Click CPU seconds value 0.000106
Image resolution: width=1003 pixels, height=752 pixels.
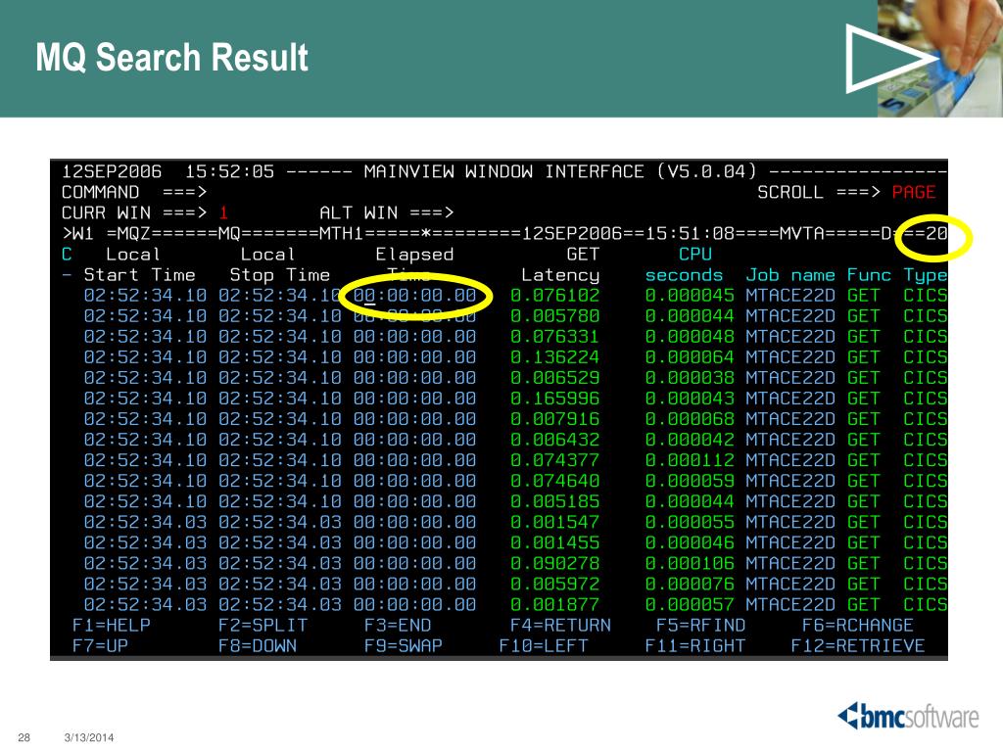[690, 563]
